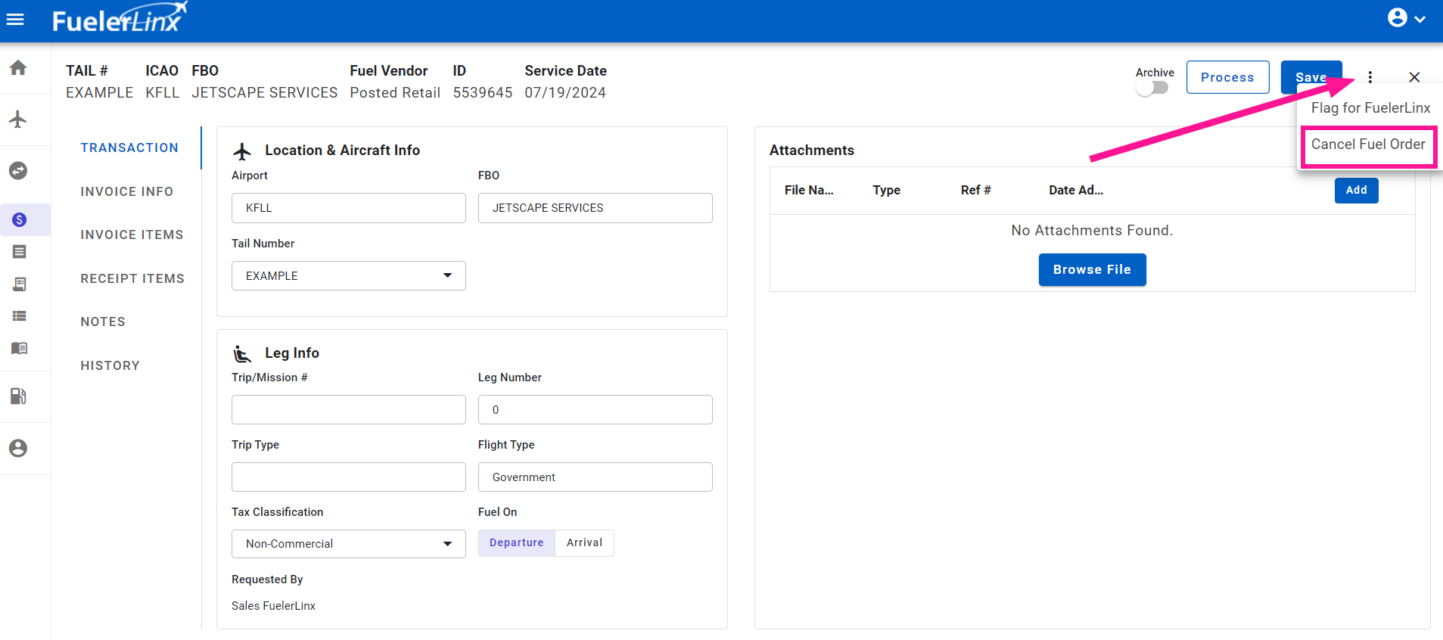Click the Service Date 07/19/2024

click(x=565, y=93)
